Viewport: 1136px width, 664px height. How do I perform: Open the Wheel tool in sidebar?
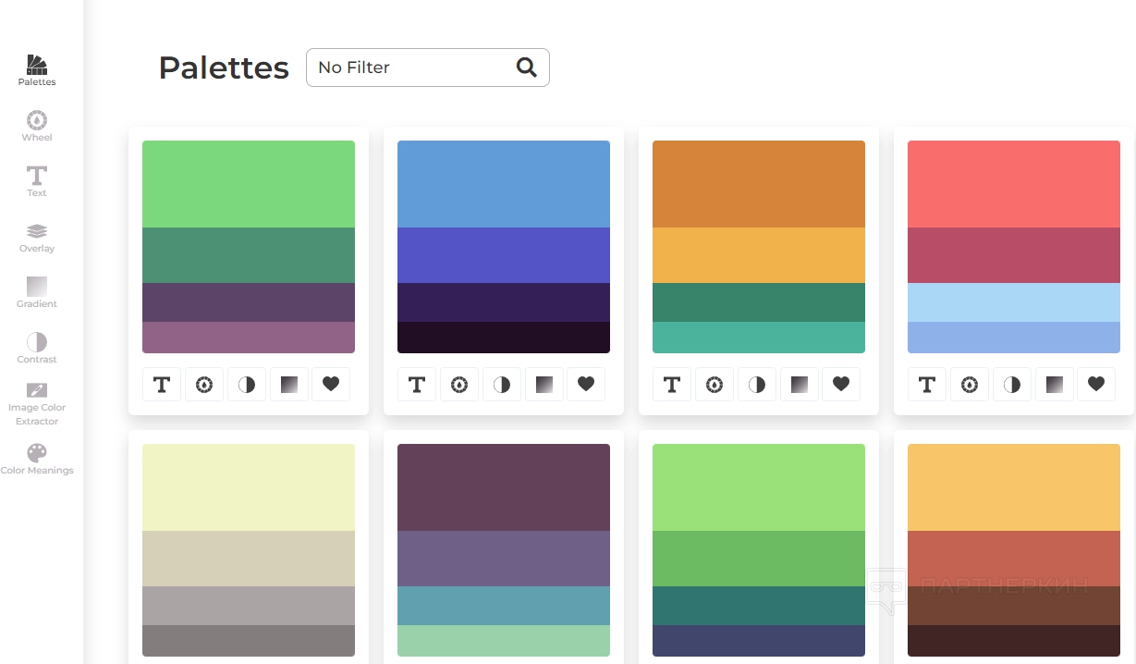(37, 126)
